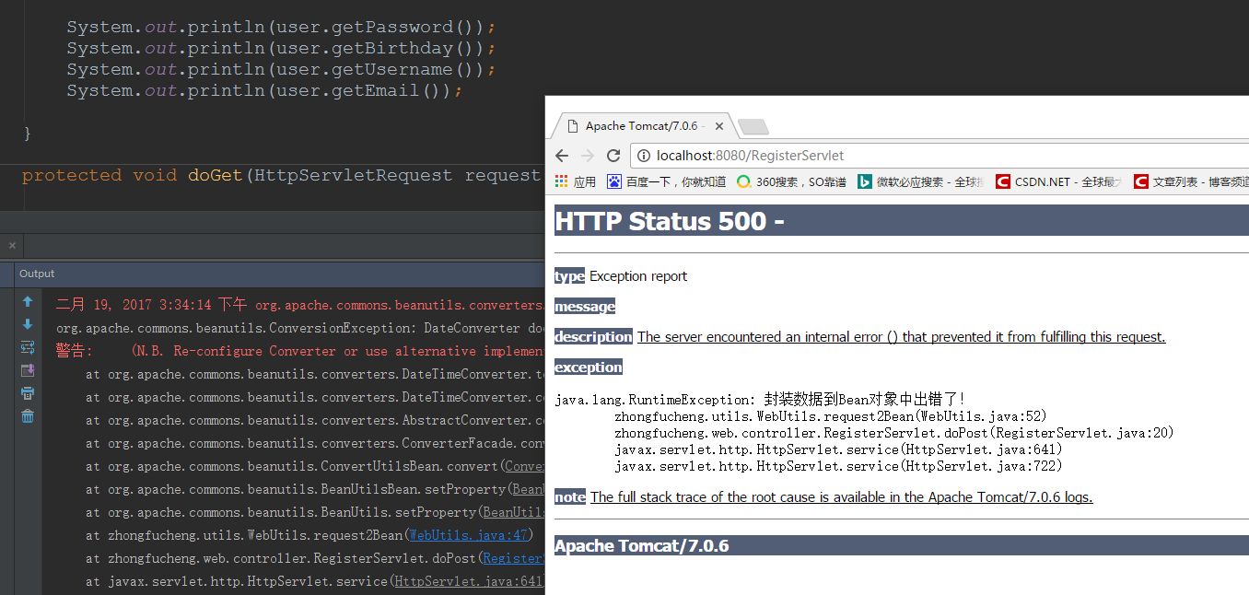The width and height of the screenshot is (1249, 595).
Task: Click scroll-to-end icon in Output panel
Action: 28,370
